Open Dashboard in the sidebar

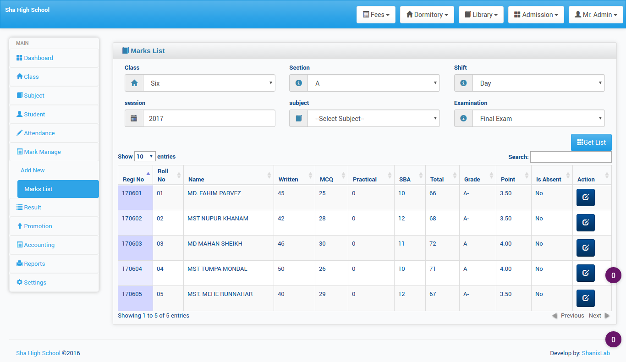coord(54,58)
